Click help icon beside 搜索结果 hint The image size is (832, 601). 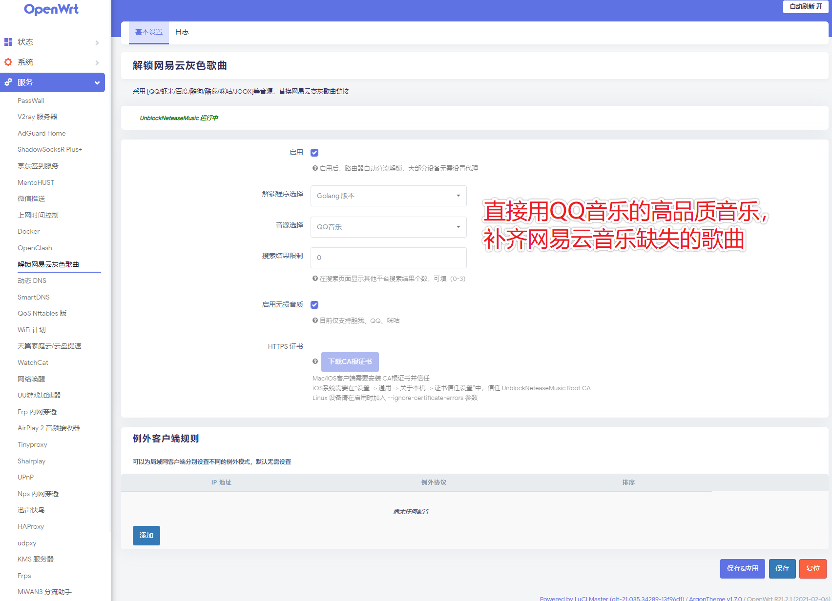coord(315,279)
